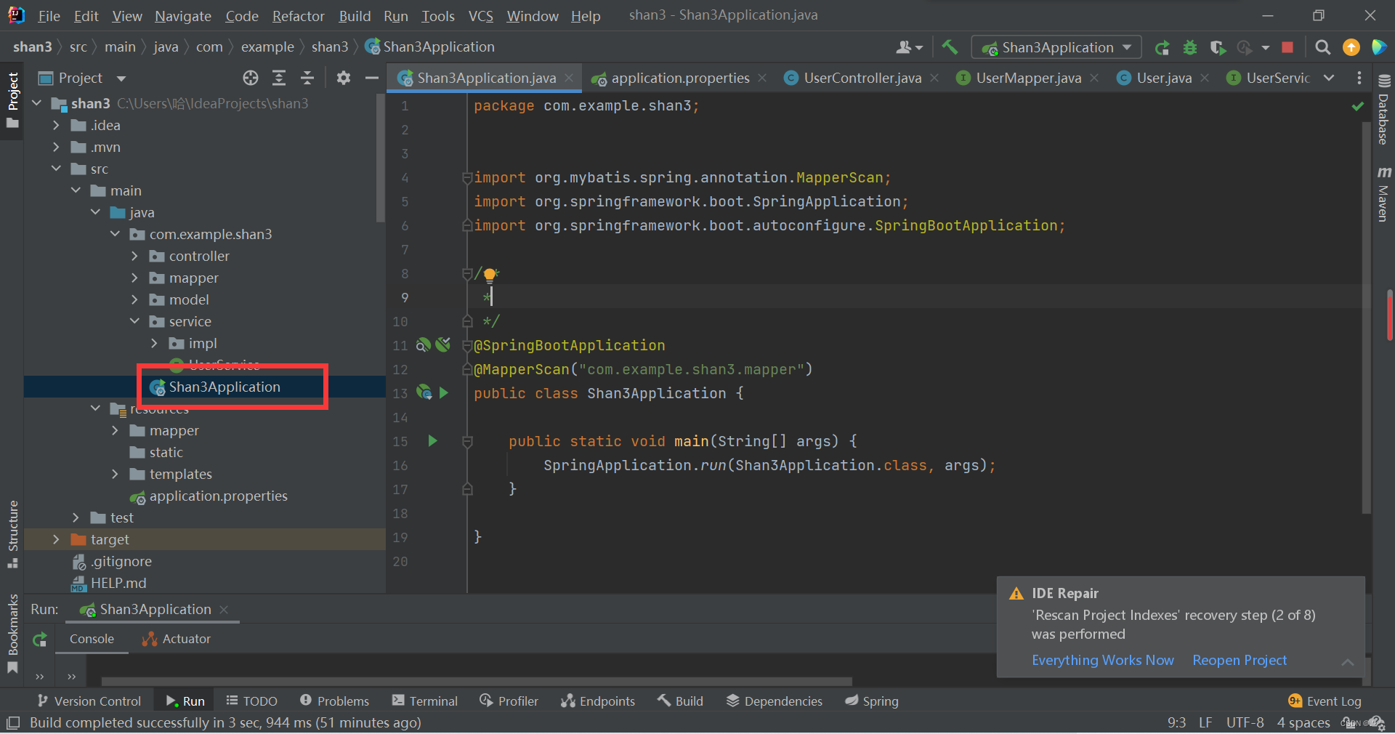Viewport: 1395px width, 734px height.
Task: Click LF line separator in status bar
Action: (x=1205, y=723)
